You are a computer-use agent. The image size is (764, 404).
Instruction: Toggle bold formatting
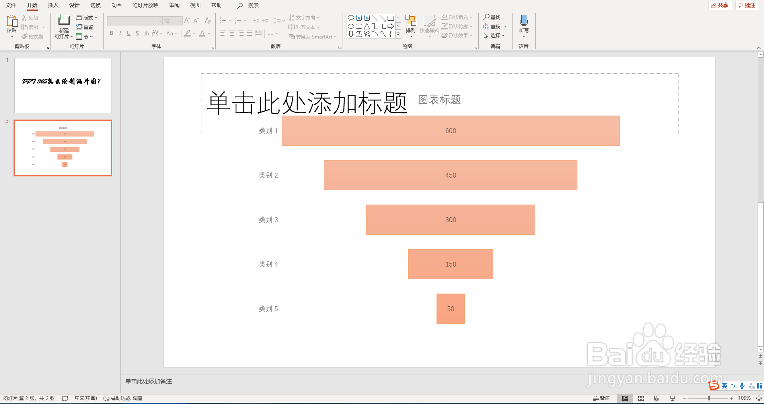click(111, 33)
